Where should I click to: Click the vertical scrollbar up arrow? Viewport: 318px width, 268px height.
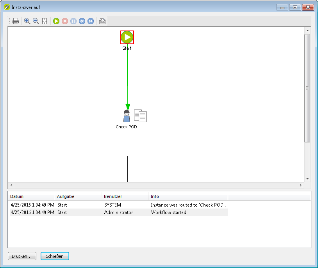point(307,31)
